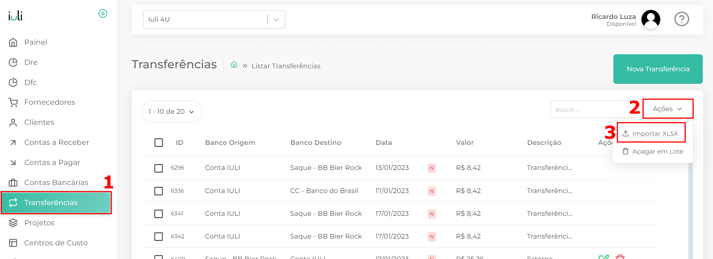Screen dimensions: 713x259
Task: Click the help question mark icon
Action: pyautogui.click(x=681, y=19)
